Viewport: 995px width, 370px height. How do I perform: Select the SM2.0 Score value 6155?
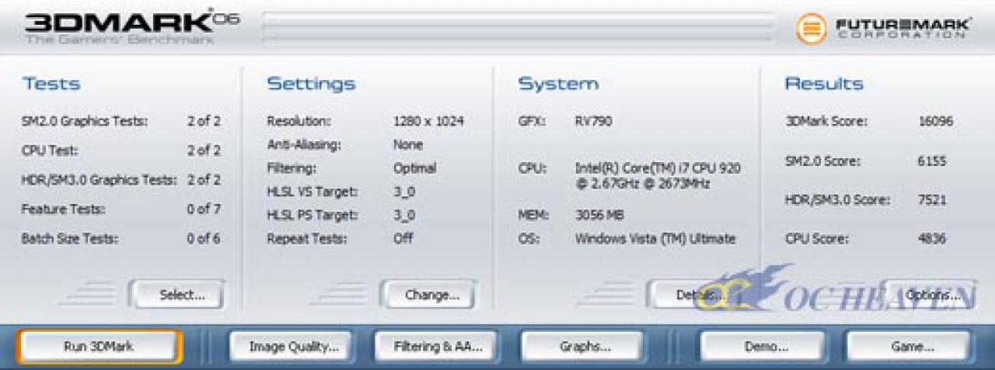[x=932, y=161]
